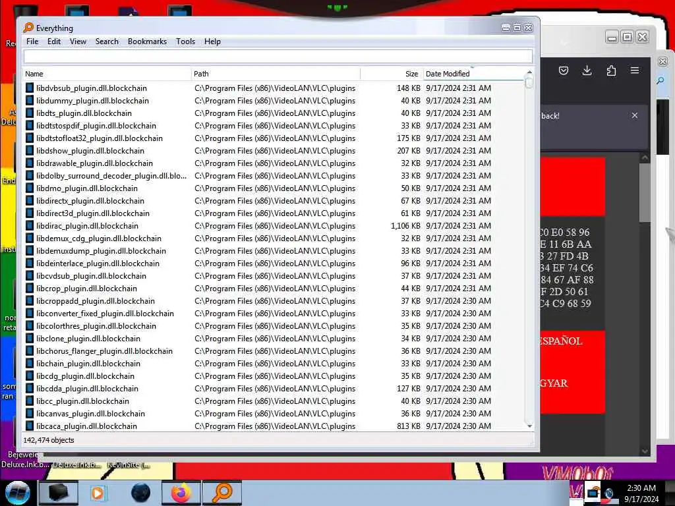
Task: Select the file icon of libdrawable_plugin.dll.blockchain
Action: point(29,163)
